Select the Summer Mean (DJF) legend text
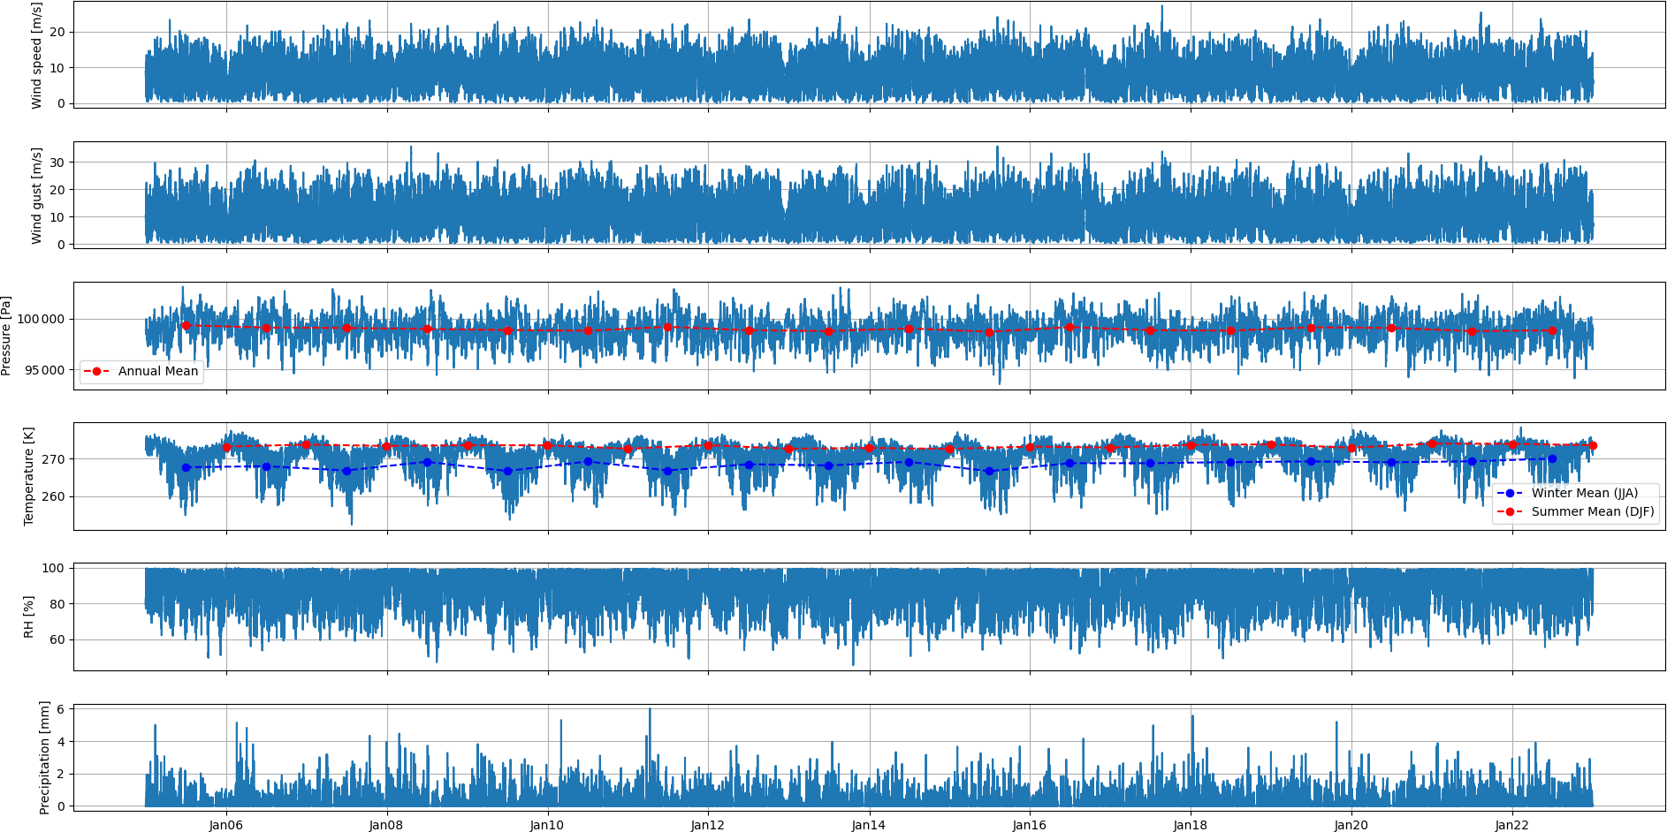The width and height of the screenshot is (1667, 832). pyautogui.click(x=1592, y=511)
